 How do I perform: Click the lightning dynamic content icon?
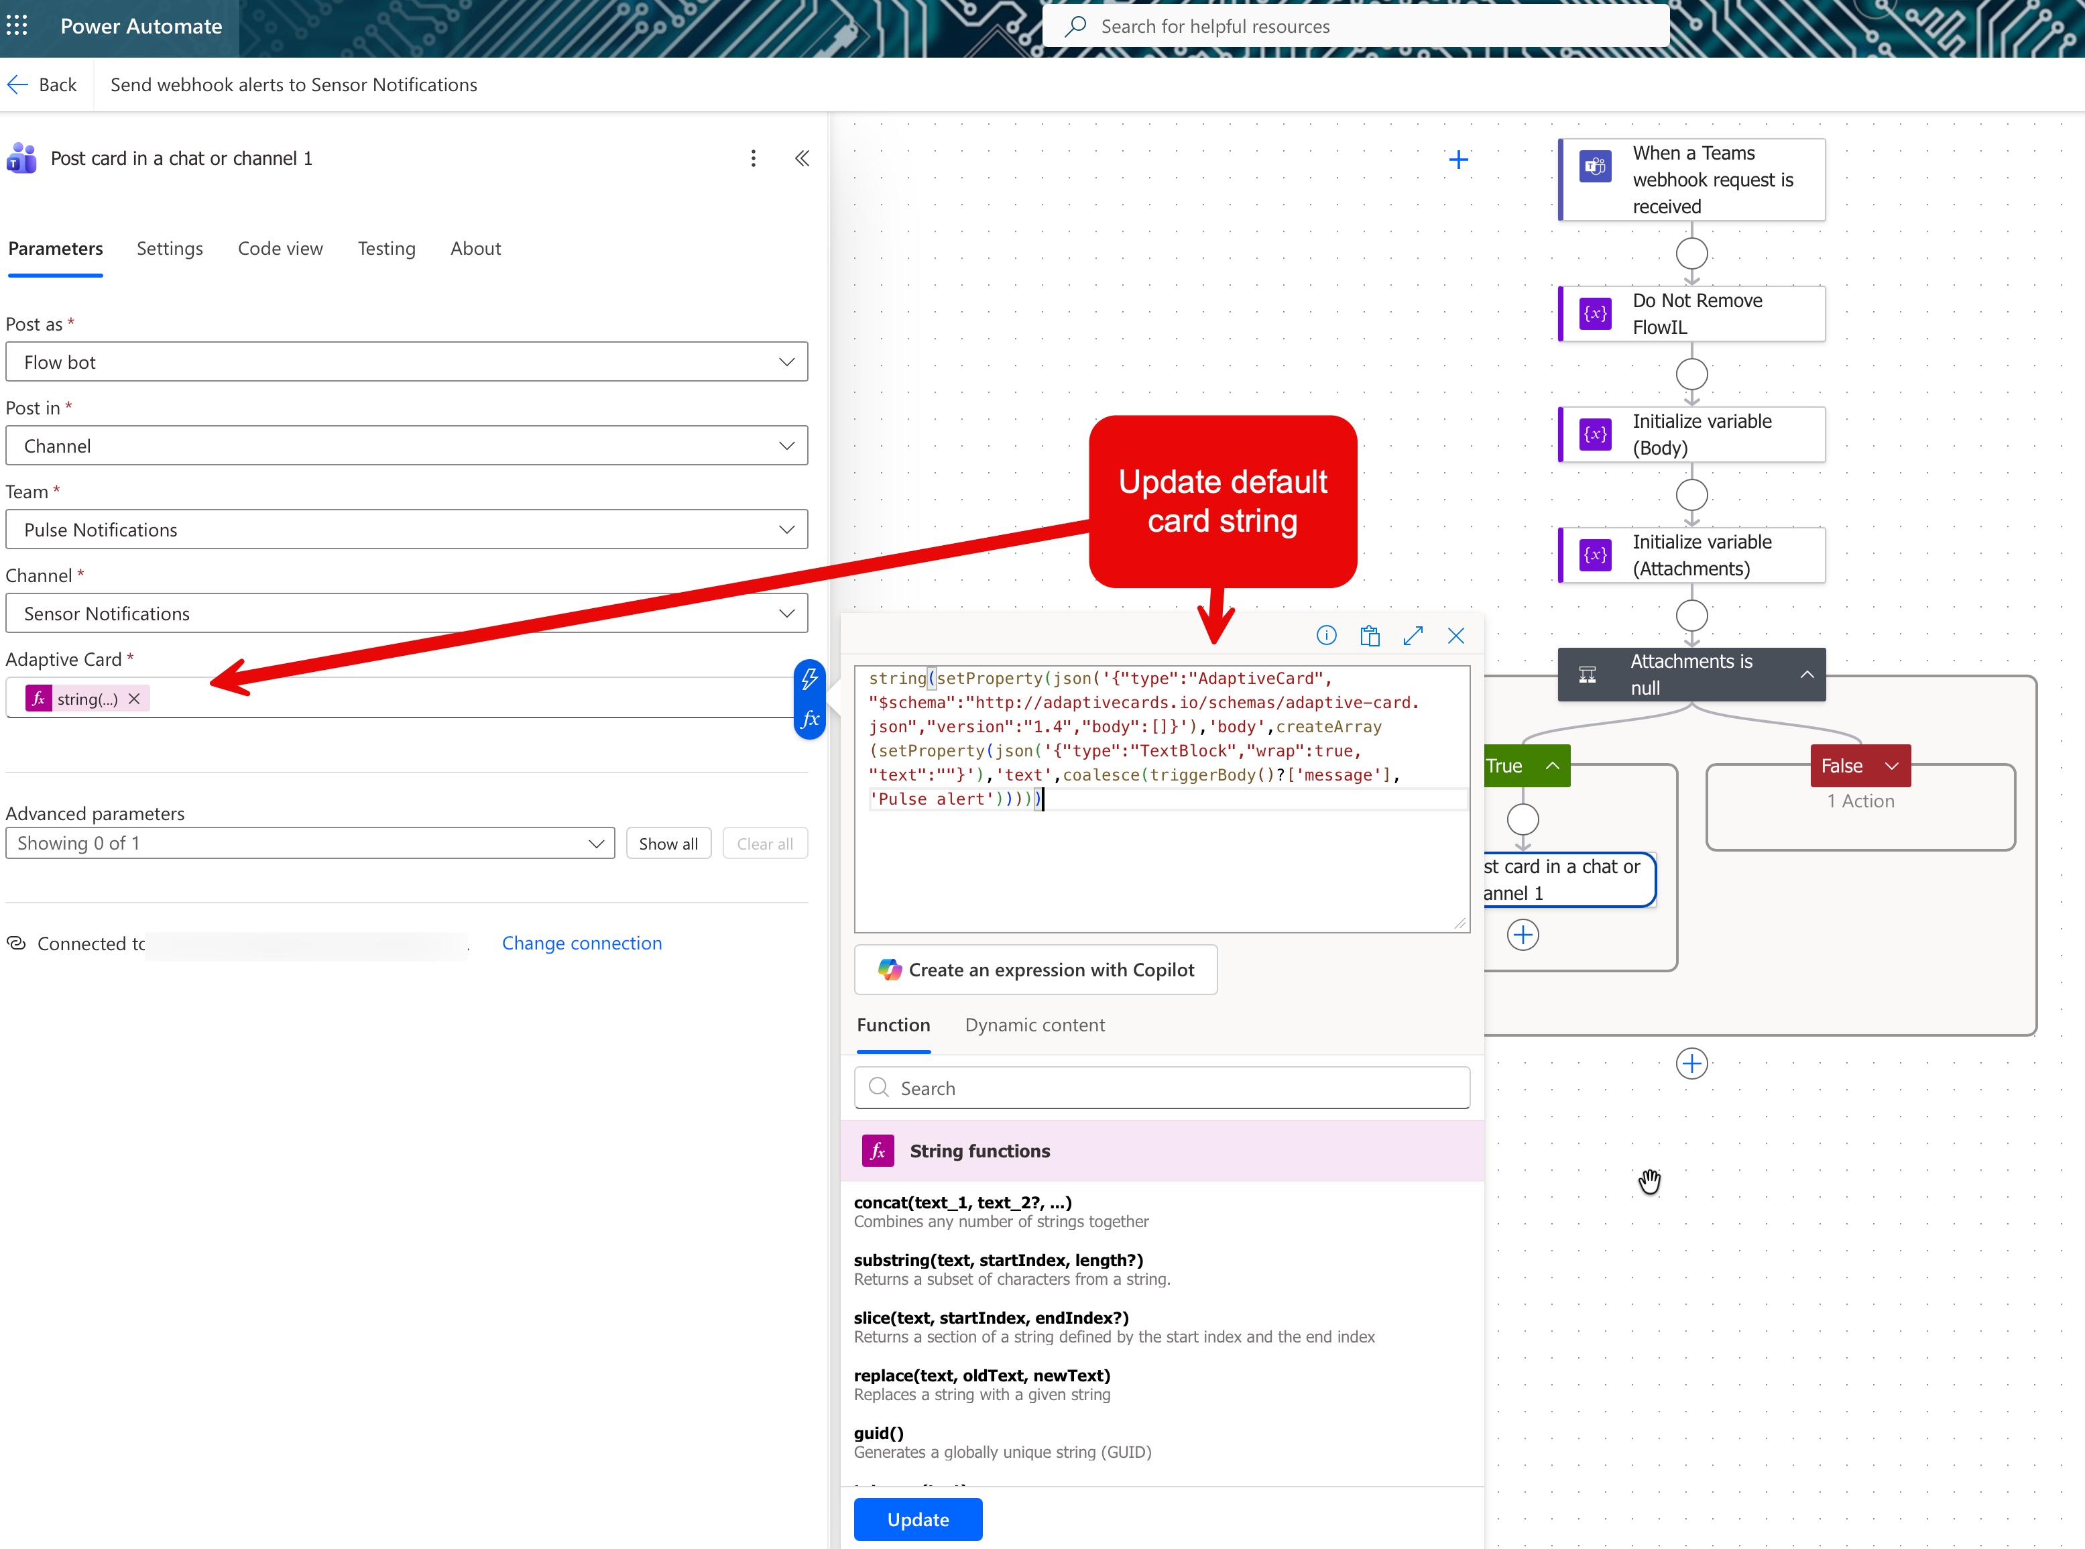click(x=810, y=679)
